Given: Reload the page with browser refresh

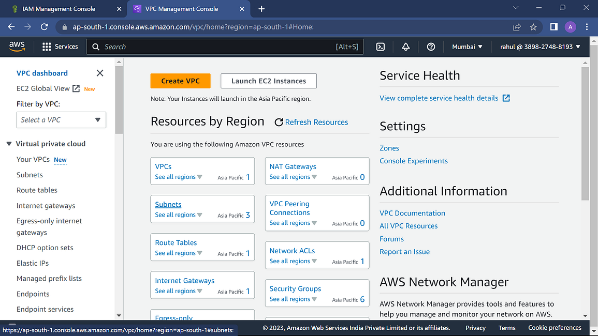Looking at the screenshot, I should tap(44, 27).
